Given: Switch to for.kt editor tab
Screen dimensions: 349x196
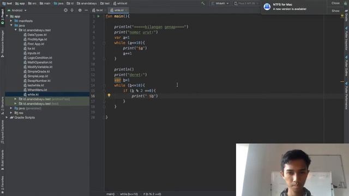Looking at the screenshot, I should coord(98,10).
